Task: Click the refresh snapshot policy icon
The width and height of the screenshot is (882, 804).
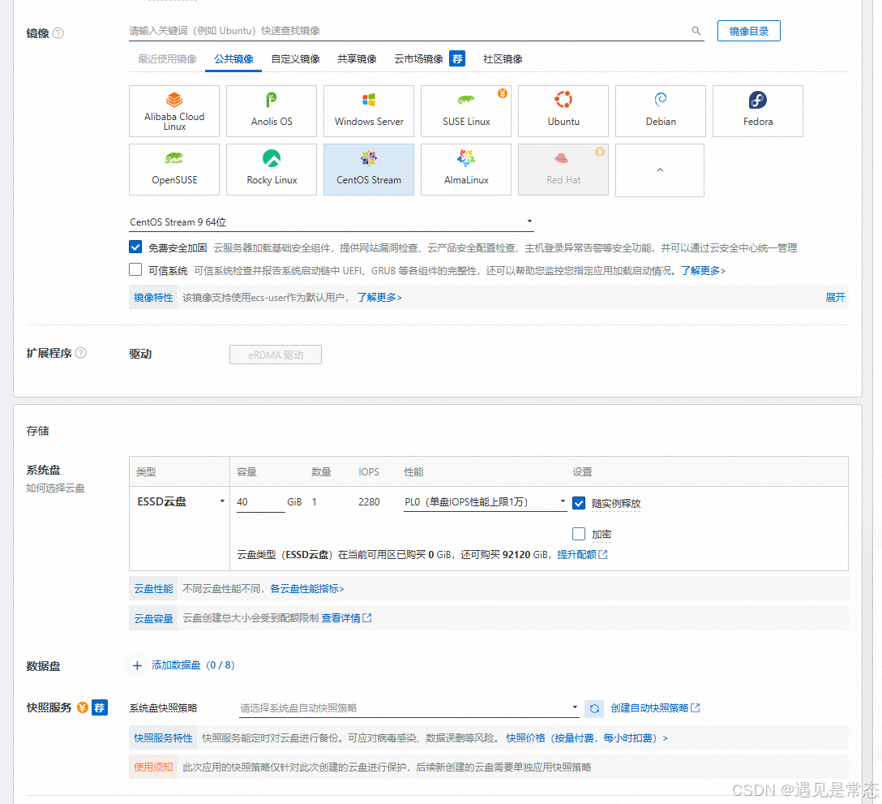Action: (x=594, y=708)
